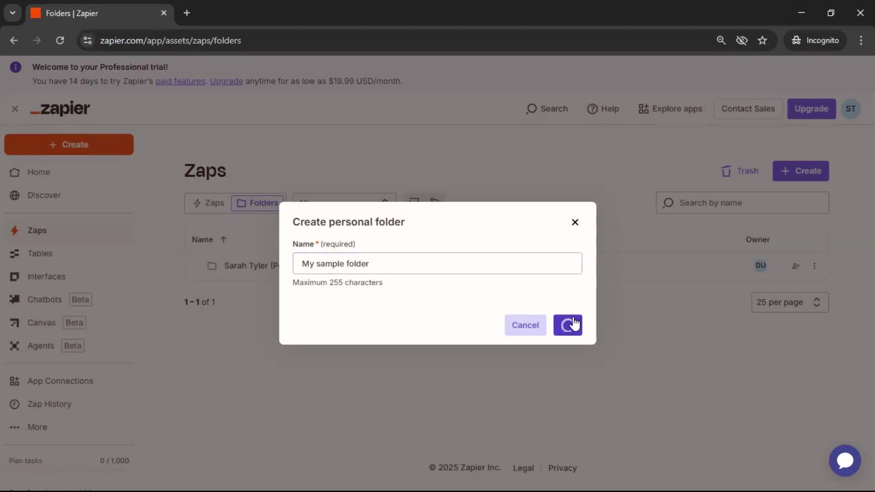
Task: Click the loading submit button in dialog
Action: tap(567, 325)
